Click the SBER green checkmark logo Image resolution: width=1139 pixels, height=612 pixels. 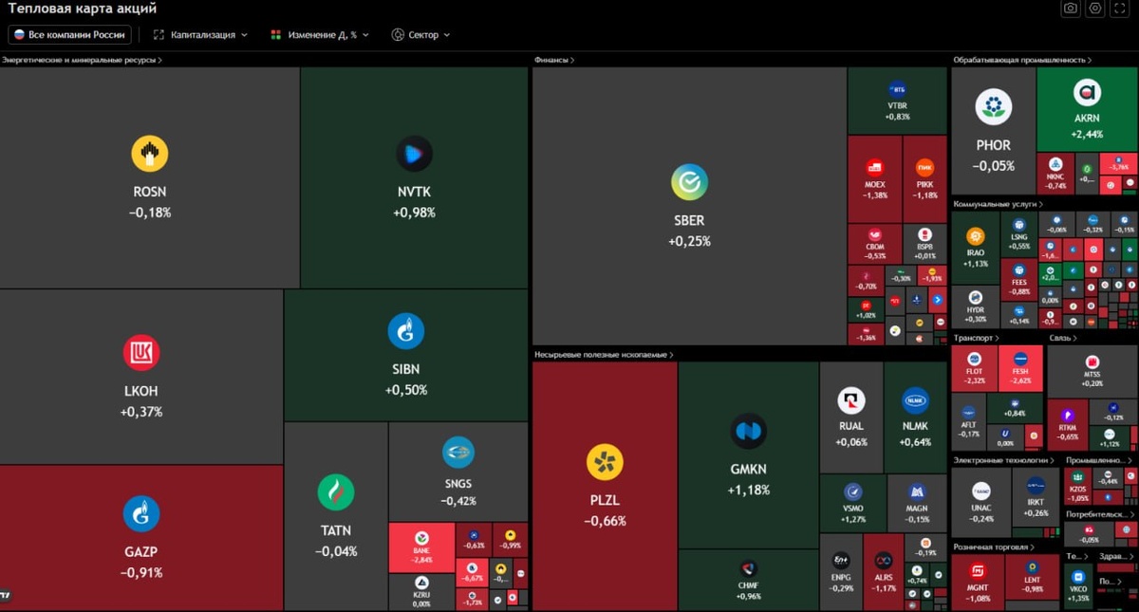[689, 182]
